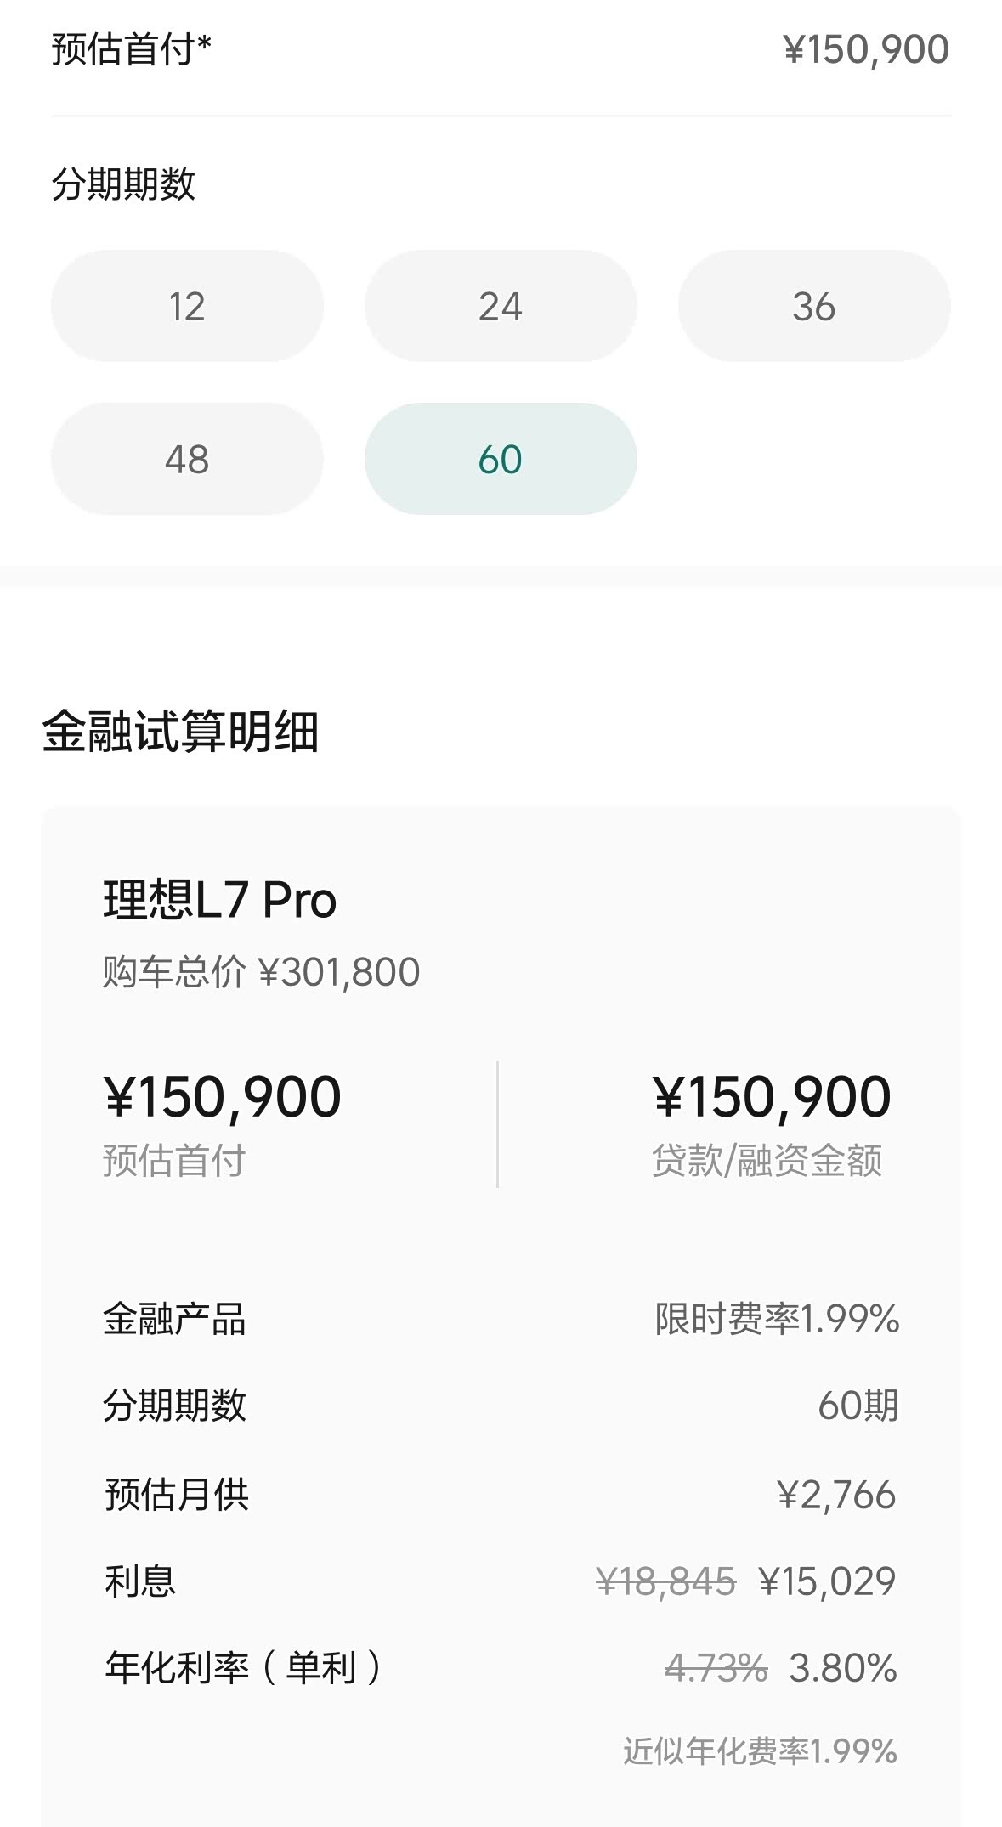Tap the top 预估首付* row label
Screen dimensions: 1002x1827
(132, 49)
